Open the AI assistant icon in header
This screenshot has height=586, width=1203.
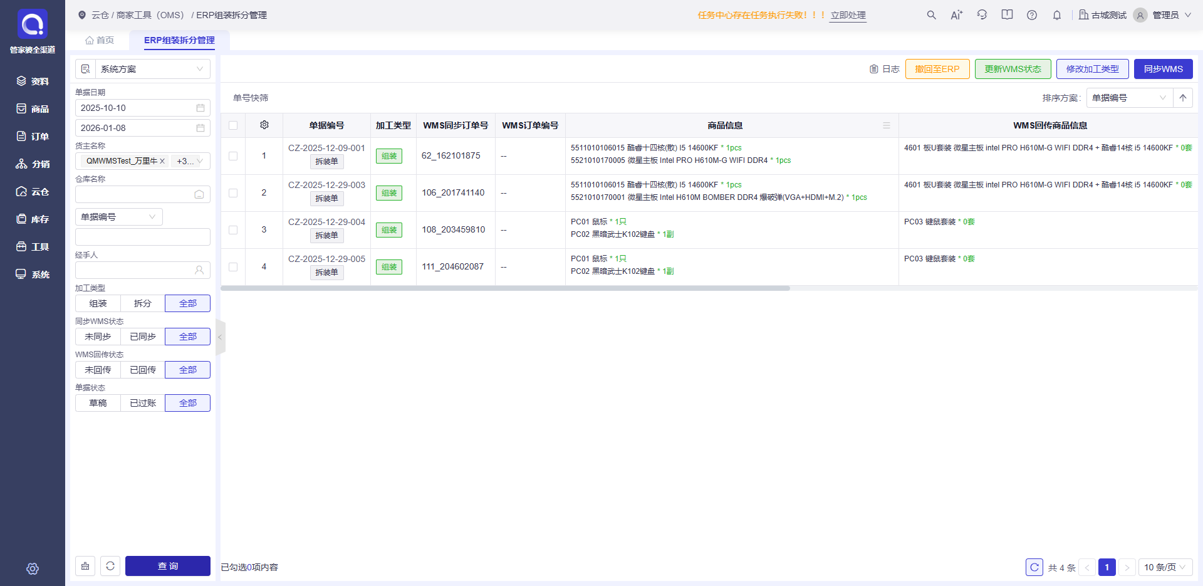957,15
